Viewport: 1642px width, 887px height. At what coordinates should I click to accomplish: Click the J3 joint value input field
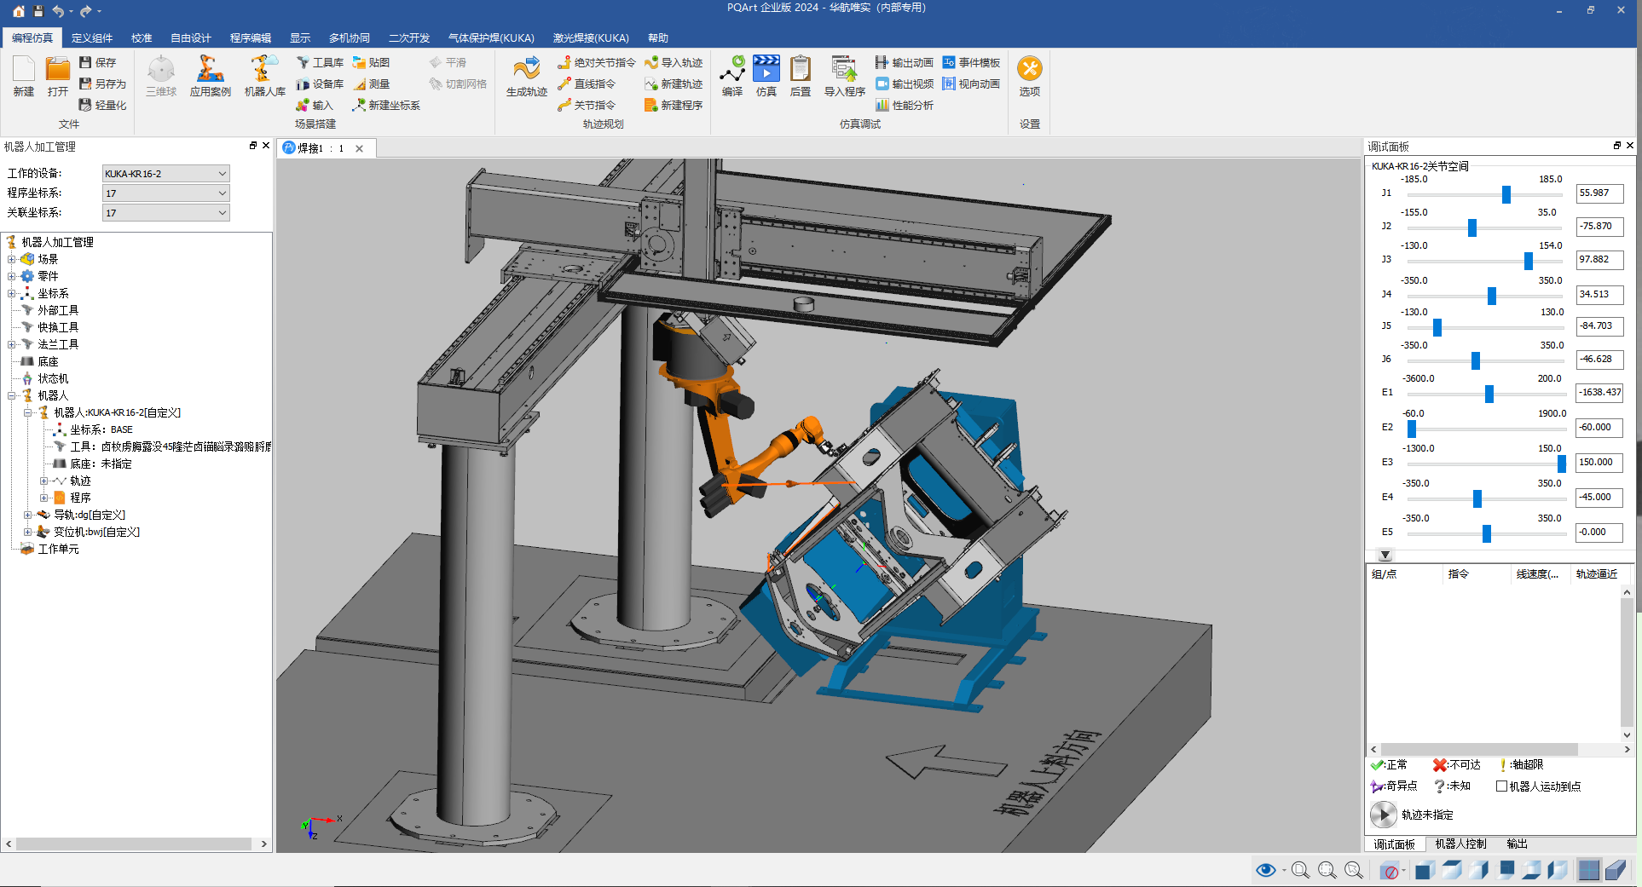pos(1599,260)
